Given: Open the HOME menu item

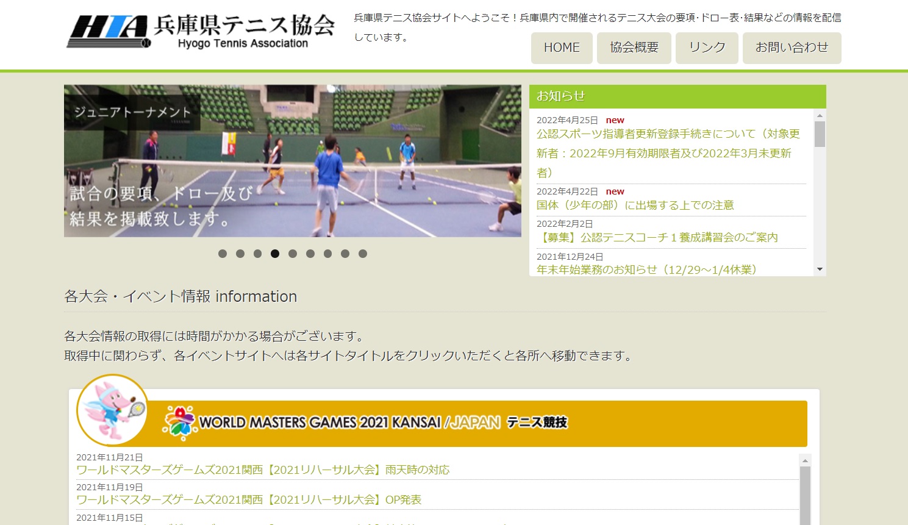Looking at the screenshot, I should [562, 48].
